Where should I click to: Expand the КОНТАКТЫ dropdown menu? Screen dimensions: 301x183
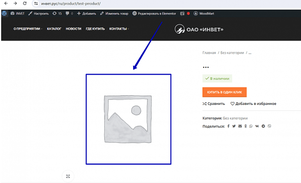(x=119, y=29)
